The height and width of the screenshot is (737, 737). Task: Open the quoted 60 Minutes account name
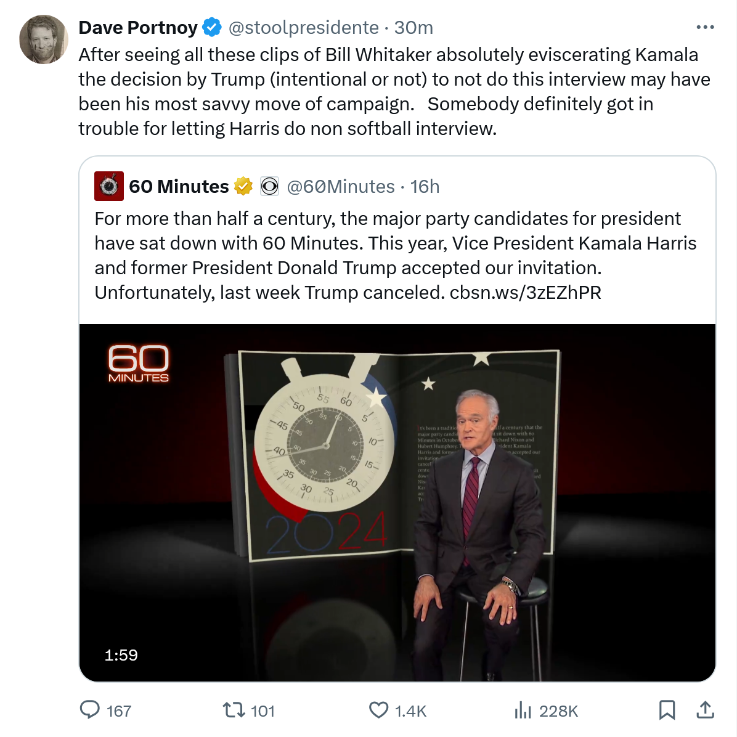tap(179, 186)
